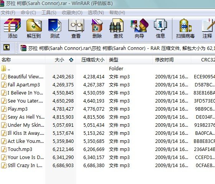Click the WinRAR archive icon in the address bar

(x=23, y=48)
